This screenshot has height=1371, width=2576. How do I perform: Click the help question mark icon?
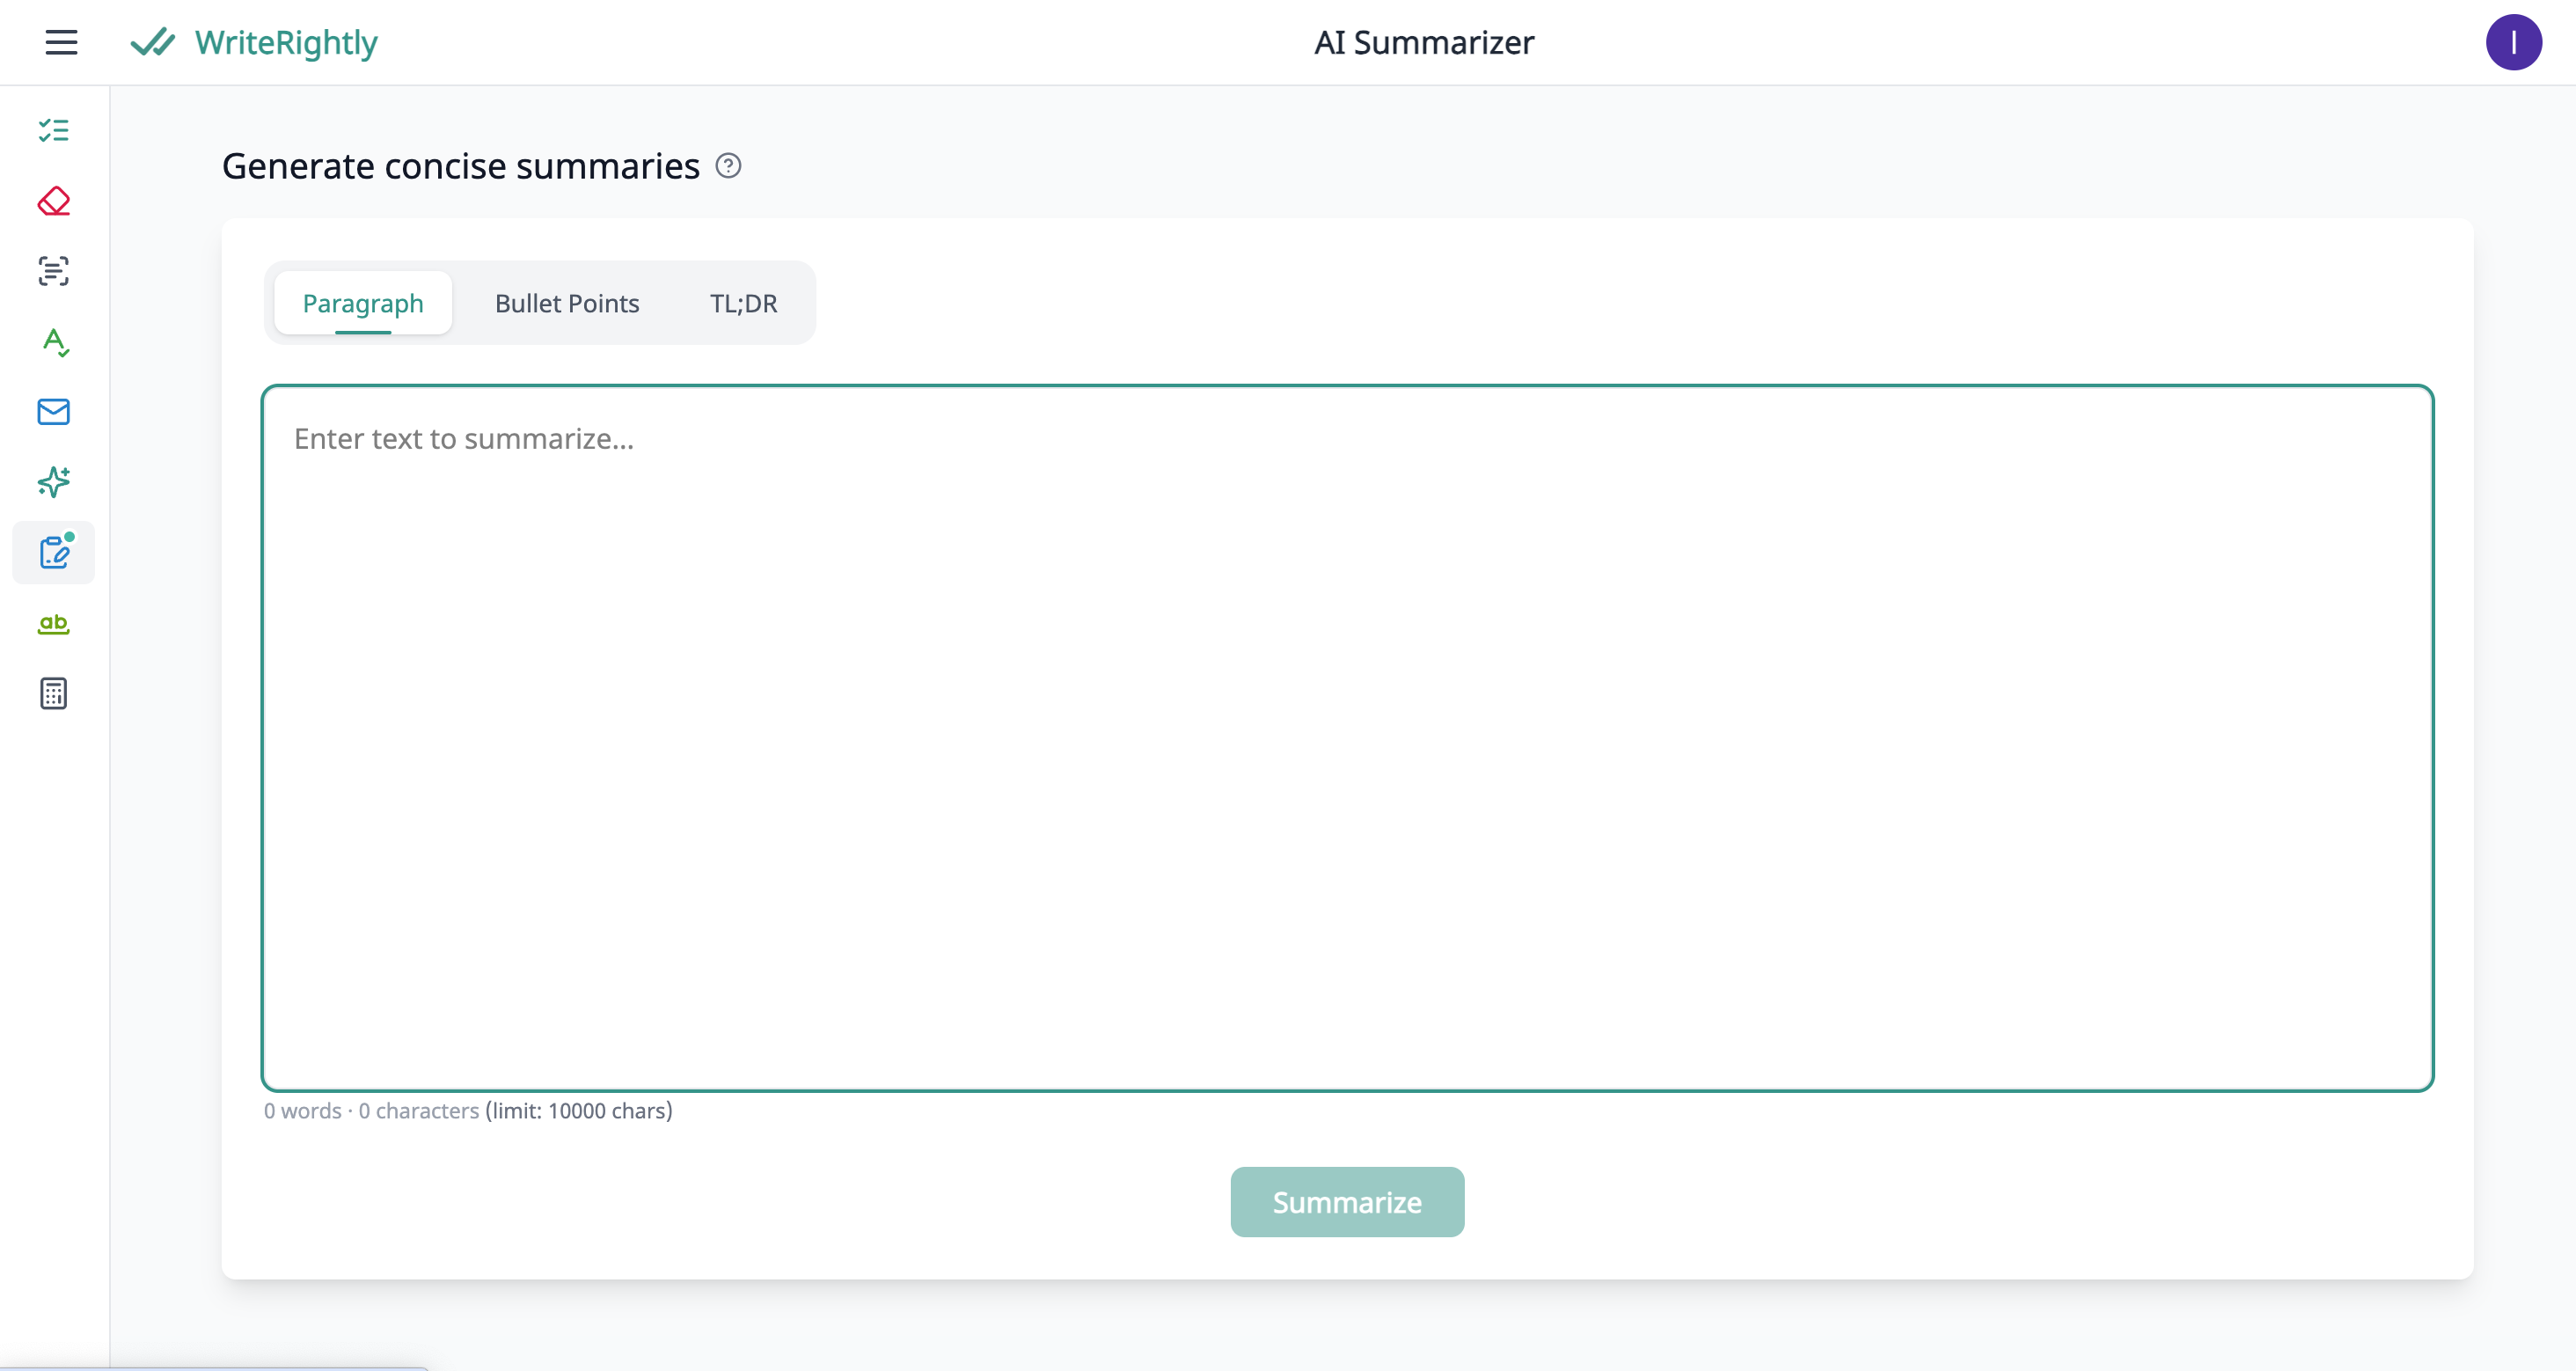tap(728, 166)
